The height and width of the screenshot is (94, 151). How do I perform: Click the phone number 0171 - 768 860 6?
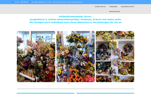pyautogui.click(x=22, y=2)
